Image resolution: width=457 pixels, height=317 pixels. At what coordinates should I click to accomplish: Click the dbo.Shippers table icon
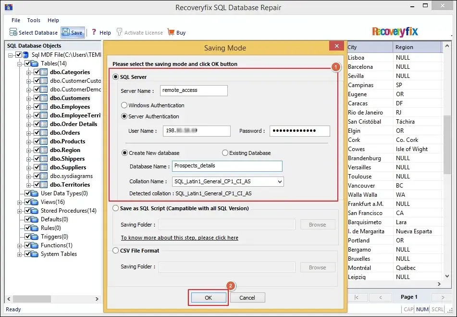(44, 159)
